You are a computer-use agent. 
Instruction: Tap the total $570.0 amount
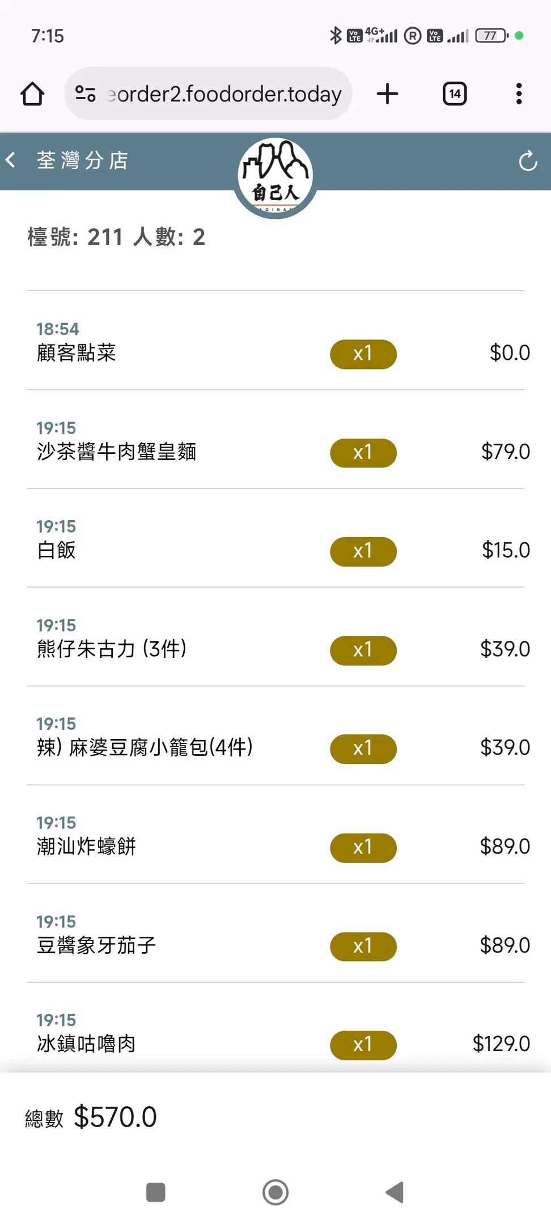tap(115, 1117)
